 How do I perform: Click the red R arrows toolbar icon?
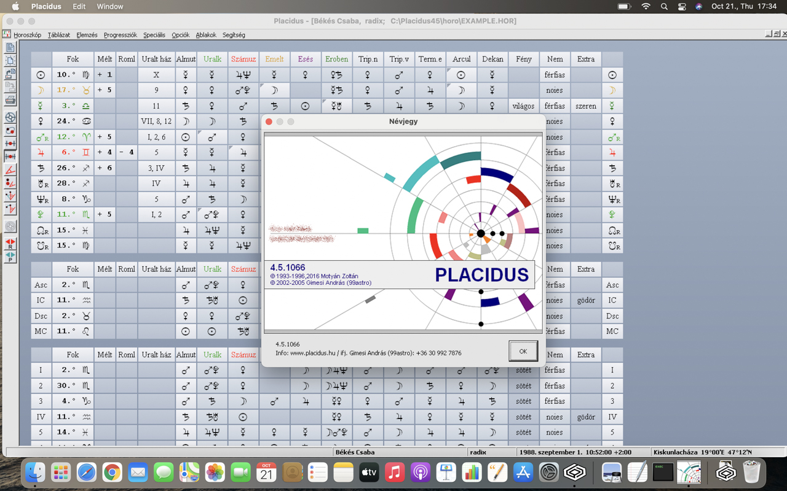(10, 244)
